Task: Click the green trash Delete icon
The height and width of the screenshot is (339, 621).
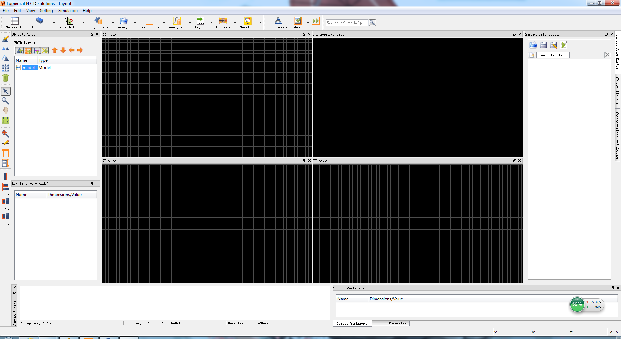Action: coord(5,78)
